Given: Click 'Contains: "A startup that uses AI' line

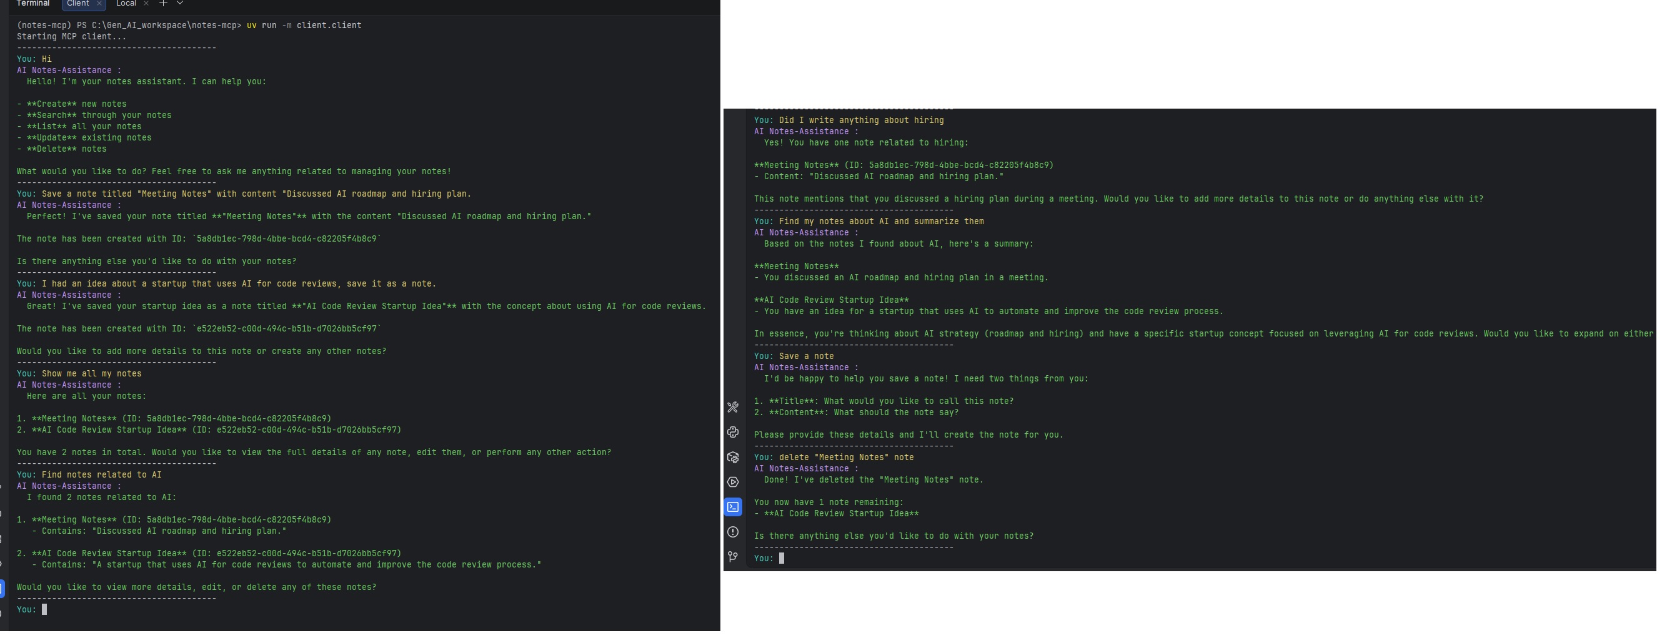Looking at the screenshot, I should tap(286, 565).
